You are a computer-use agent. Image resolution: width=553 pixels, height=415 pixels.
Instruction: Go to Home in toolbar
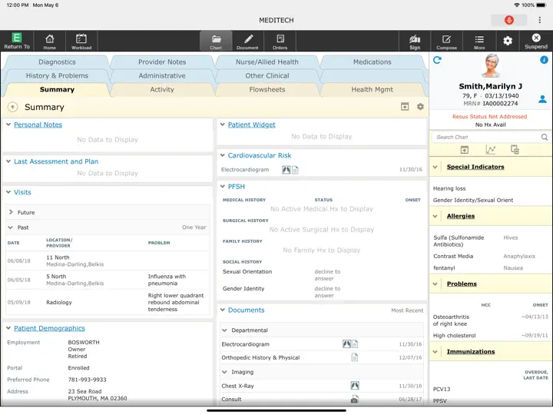point(49,41)
